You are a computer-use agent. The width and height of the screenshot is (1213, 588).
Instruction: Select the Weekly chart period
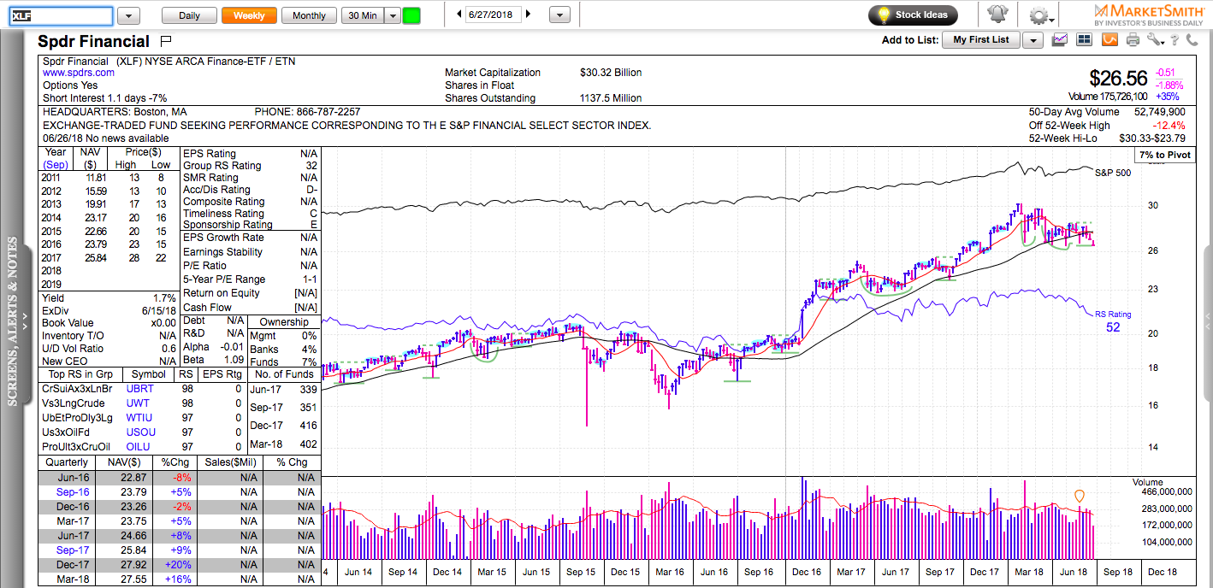coord(249,15)
